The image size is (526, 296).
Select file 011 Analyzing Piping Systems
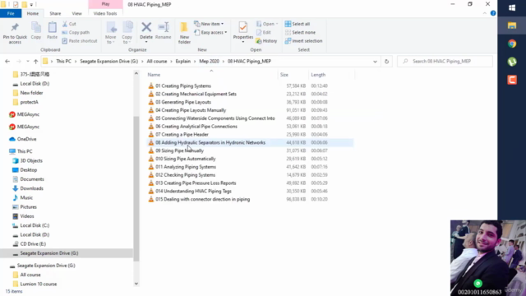(186, 167)
